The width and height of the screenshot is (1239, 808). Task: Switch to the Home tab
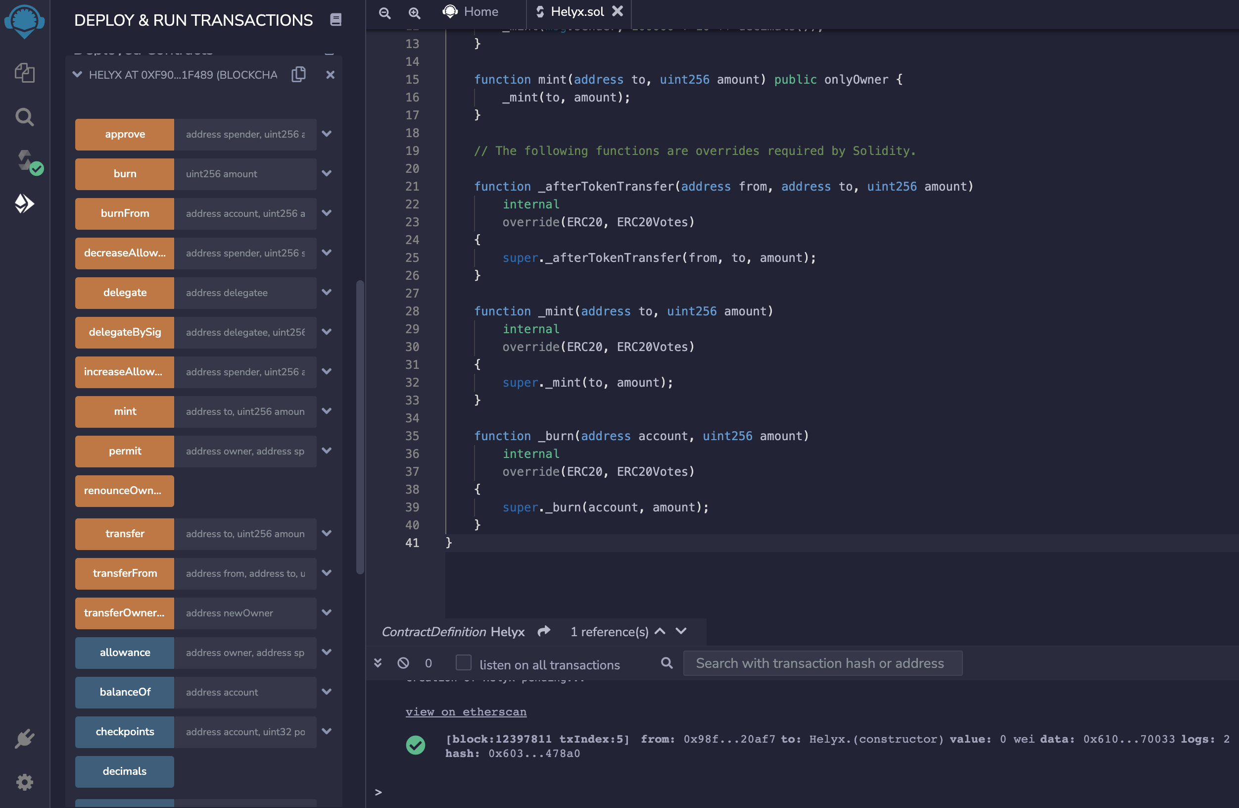471,11
